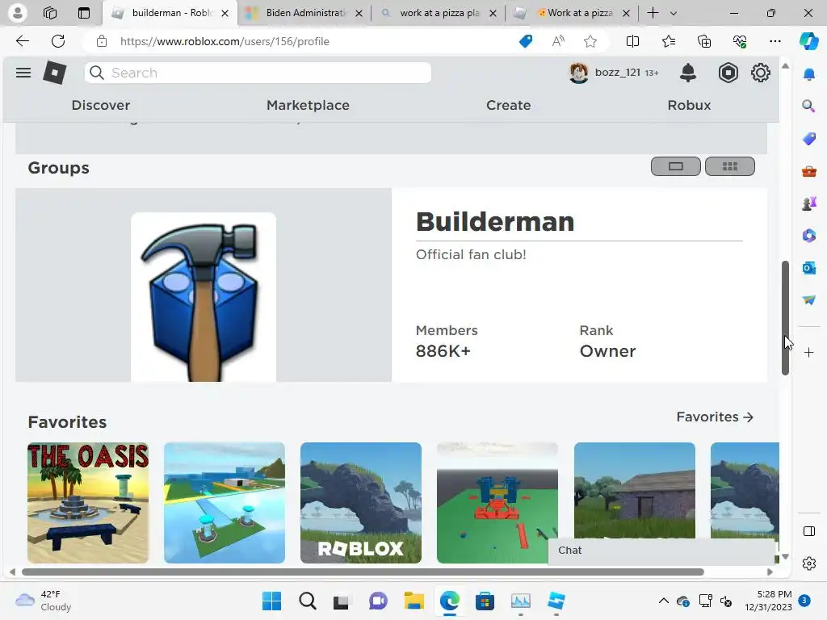This screenshot has width=827, height=620.
Task: Click the browser address bar URL
Action: tap(225, 41)
